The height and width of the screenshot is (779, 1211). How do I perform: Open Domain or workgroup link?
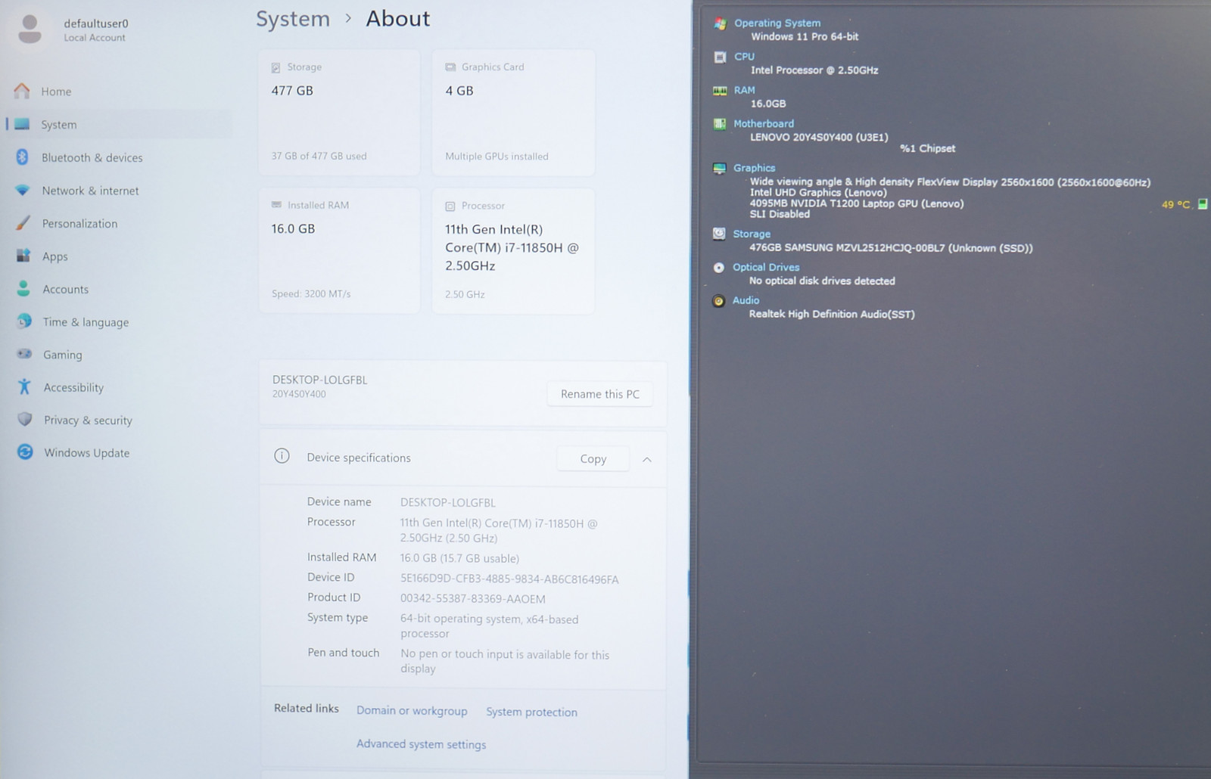(412, 711)
